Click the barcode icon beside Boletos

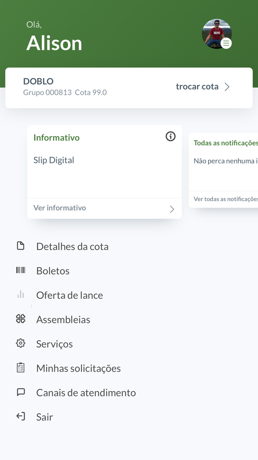(x=21, y=270)
